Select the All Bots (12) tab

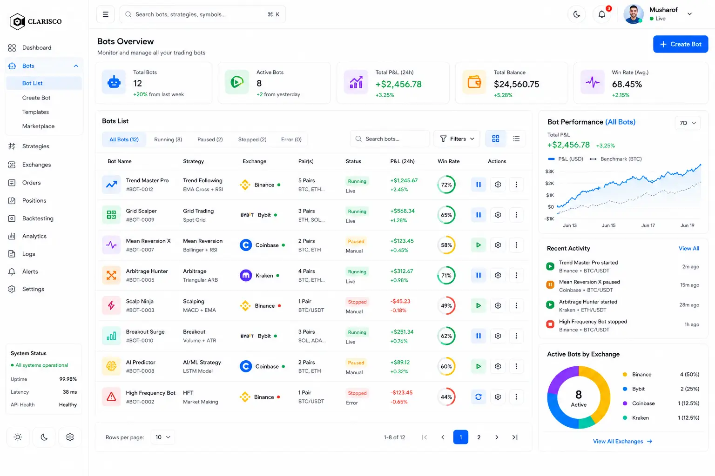coord(124,139)
